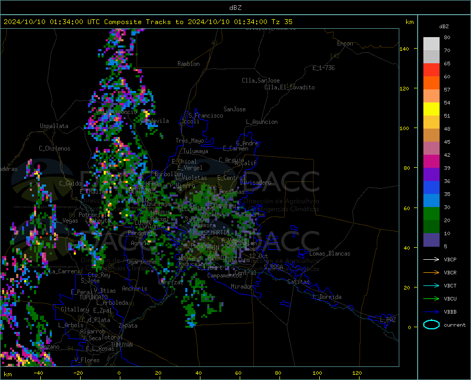Click the 'Clla.SanJose' map label
The width and height of the screenshot is (471, 380).
pyautogui.click(x=261, y=80)
